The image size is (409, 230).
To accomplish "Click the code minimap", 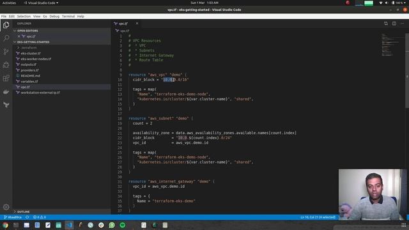I will pyautogui.click(x=390, y=44).
